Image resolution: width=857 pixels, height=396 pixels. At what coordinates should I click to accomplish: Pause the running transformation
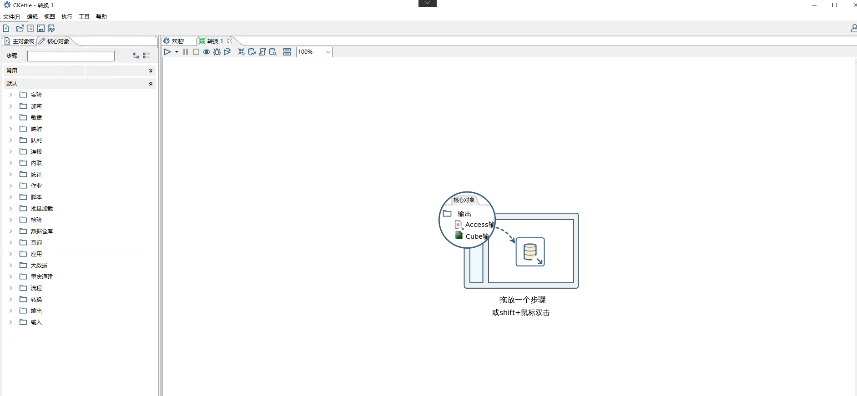pyautogui.click(x=186, y=52)
